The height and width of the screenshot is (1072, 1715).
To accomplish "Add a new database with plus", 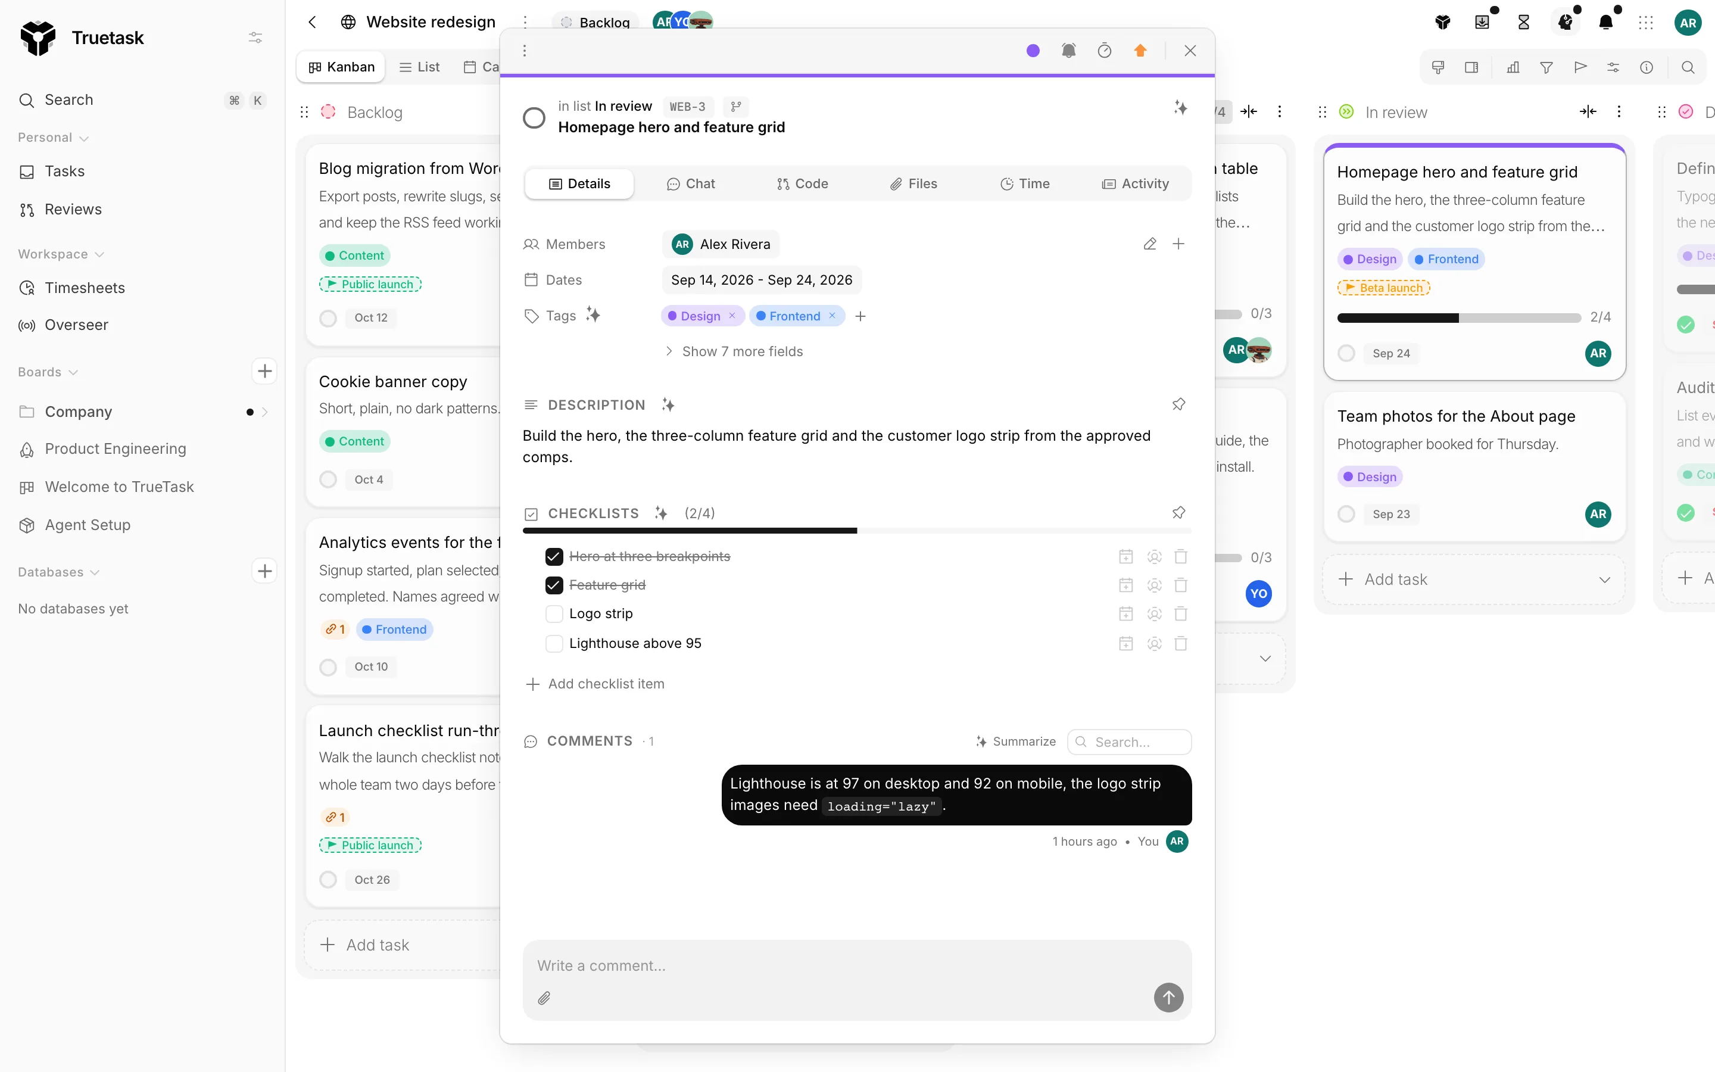I will pos(264,571).
